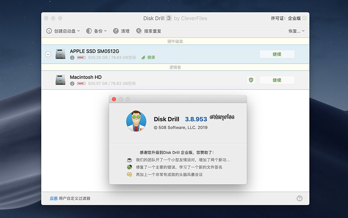This screenshot has width=348, height=218.
Task: Click 继续 for Macintosh HD
Action: coord(277,80)
